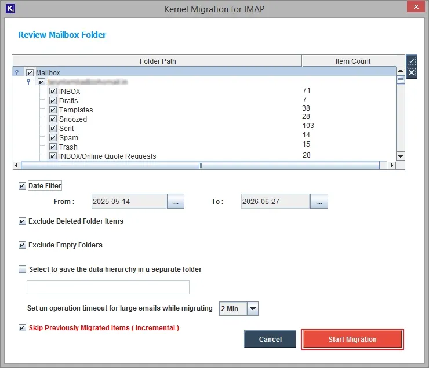Uncheck the Spam folder checkbox

(x=53, y=137)
